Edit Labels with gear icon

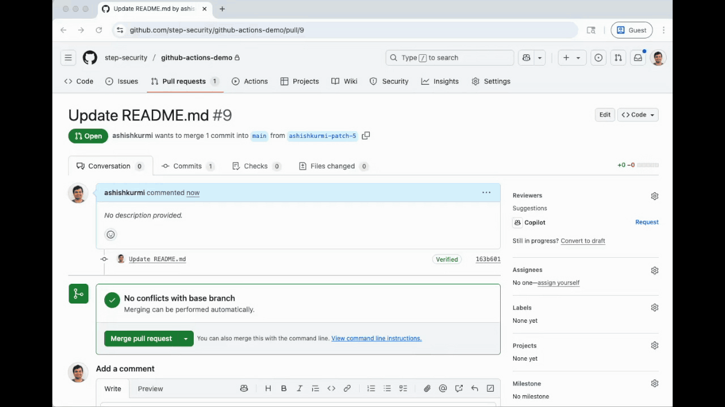click(x=655, y=308)
